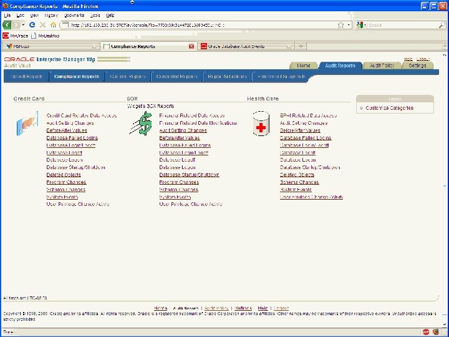Image resolution: width=449 pixels, height=337 pixels.
Task: Click the search magnifier icon
Action: pos(442,25)
